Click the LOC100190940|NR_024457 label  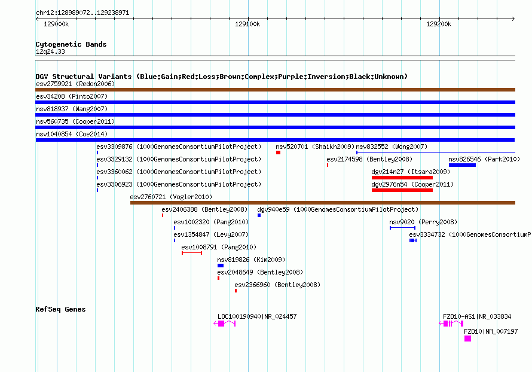[257, 316]
